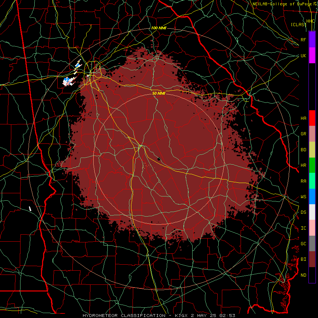The image size is (318, 318).
Task: Click the HA legend label
Action: (x=303, y=118)
